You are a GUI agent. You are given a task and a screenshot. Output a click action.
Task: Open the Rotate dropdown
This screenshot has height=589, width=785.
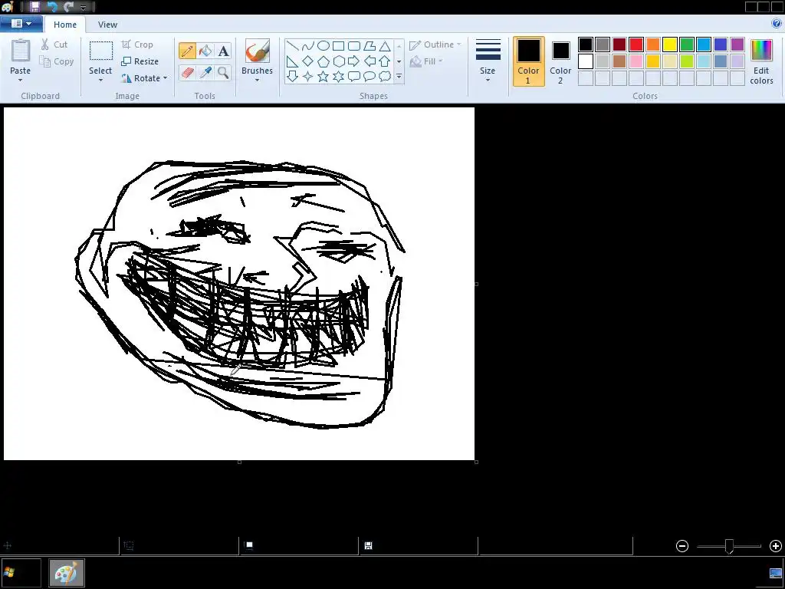tap(144, 78)
